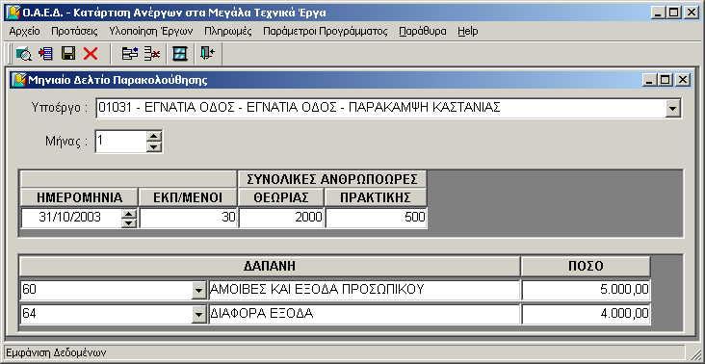Click the Υποέργο combo box text 01031

(x=380, y=108)
